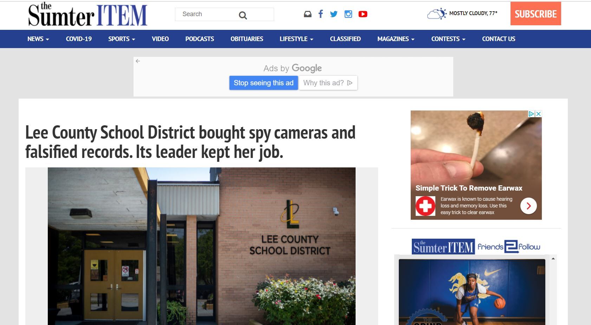
Task: Open the PODCASTS page
Action: pyautogui.click(x=200, y=39)
